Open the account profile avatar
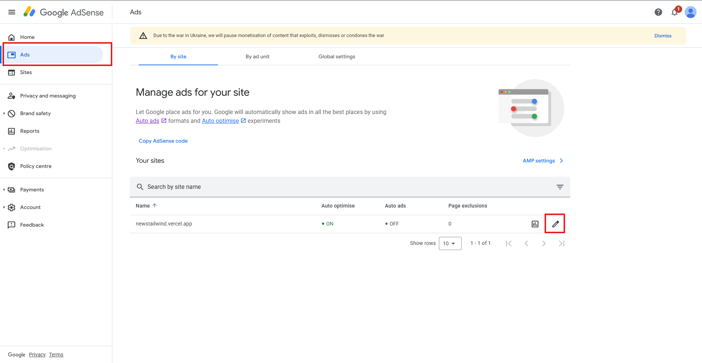Screen dimensions: 702x363 point(691,12)
